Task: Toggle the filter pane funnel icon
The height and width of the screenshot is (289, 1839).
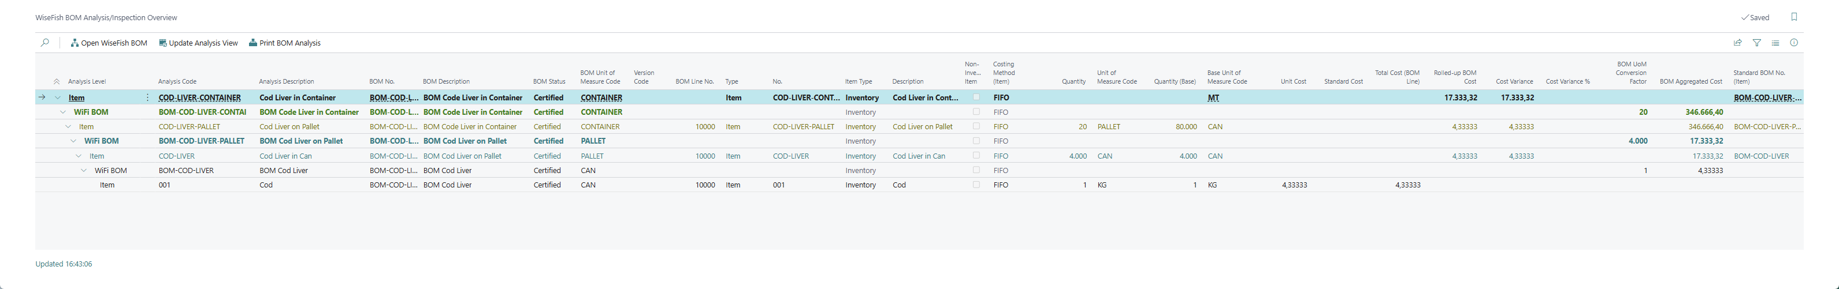Action: 1757,43
